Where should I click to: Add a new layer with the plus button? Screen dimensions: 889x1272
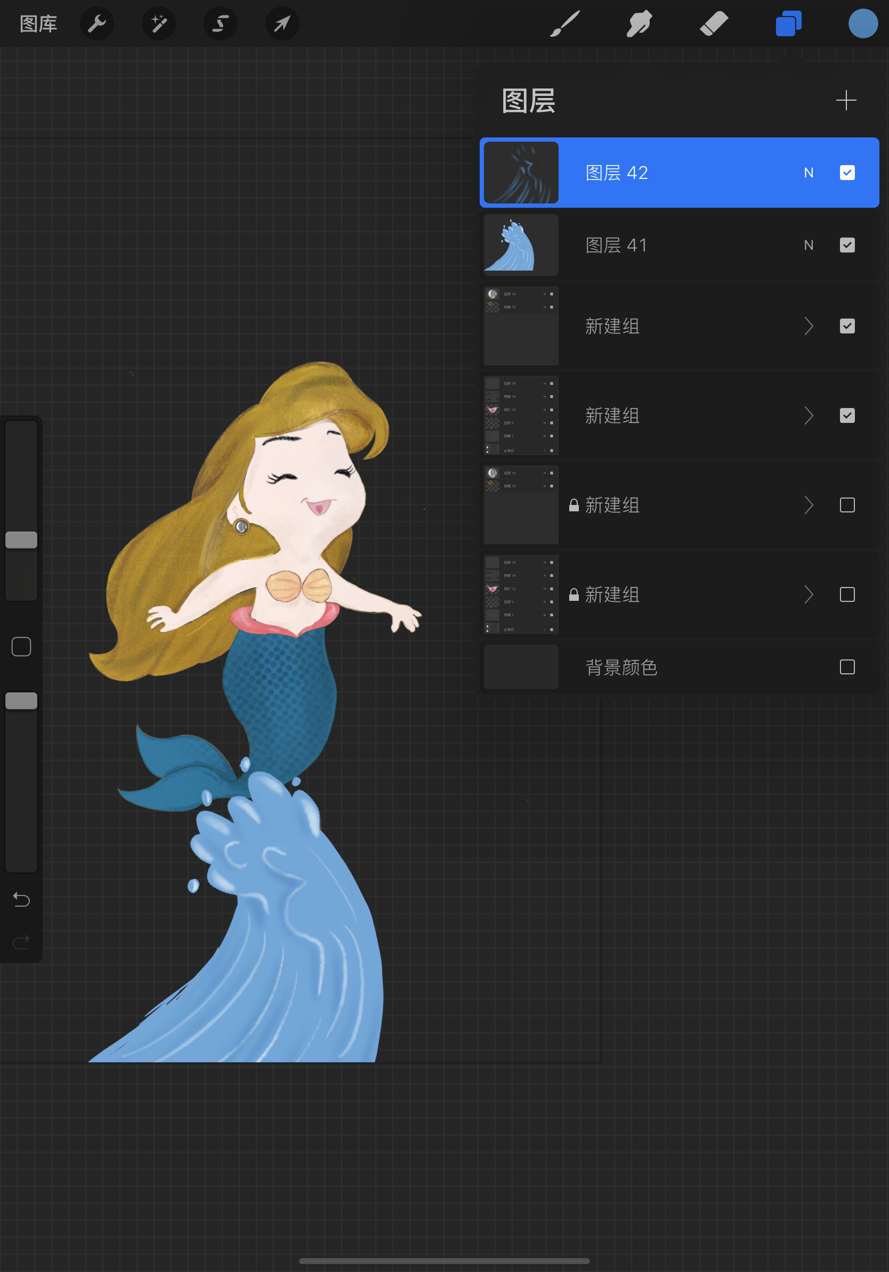click(x=846, y=100)
